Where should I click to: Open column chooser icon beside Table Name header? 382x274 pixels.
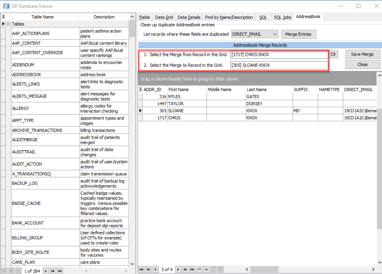click(x=3, y=17)
